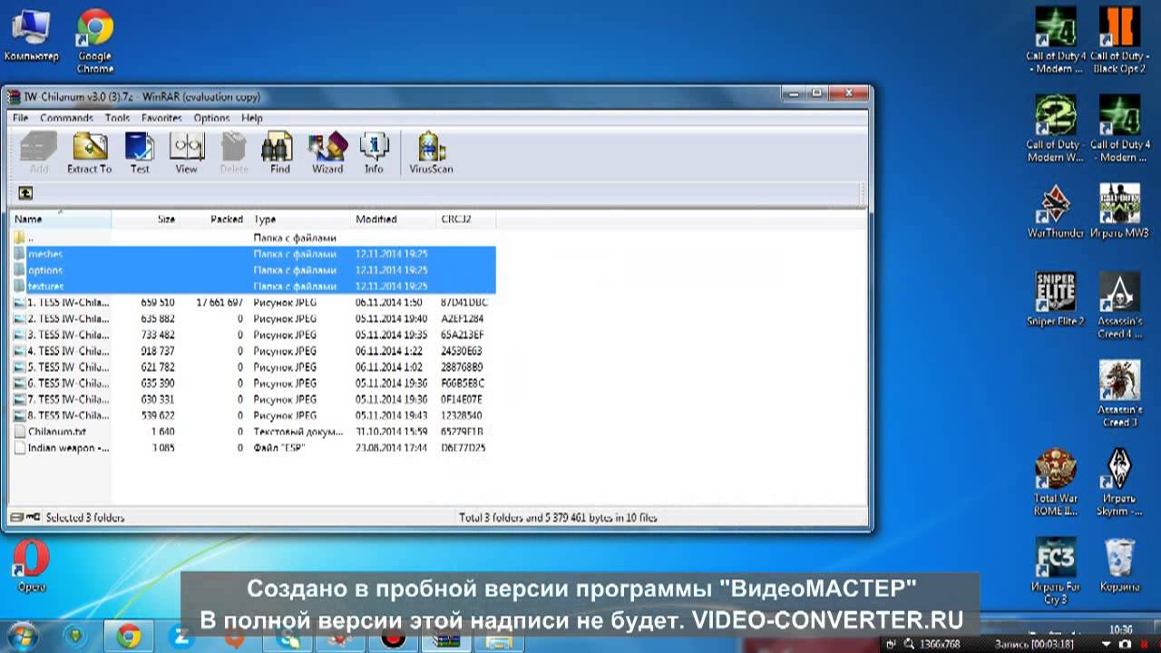
Task: Open the Windows Start menu
Action: click(24, 638)
